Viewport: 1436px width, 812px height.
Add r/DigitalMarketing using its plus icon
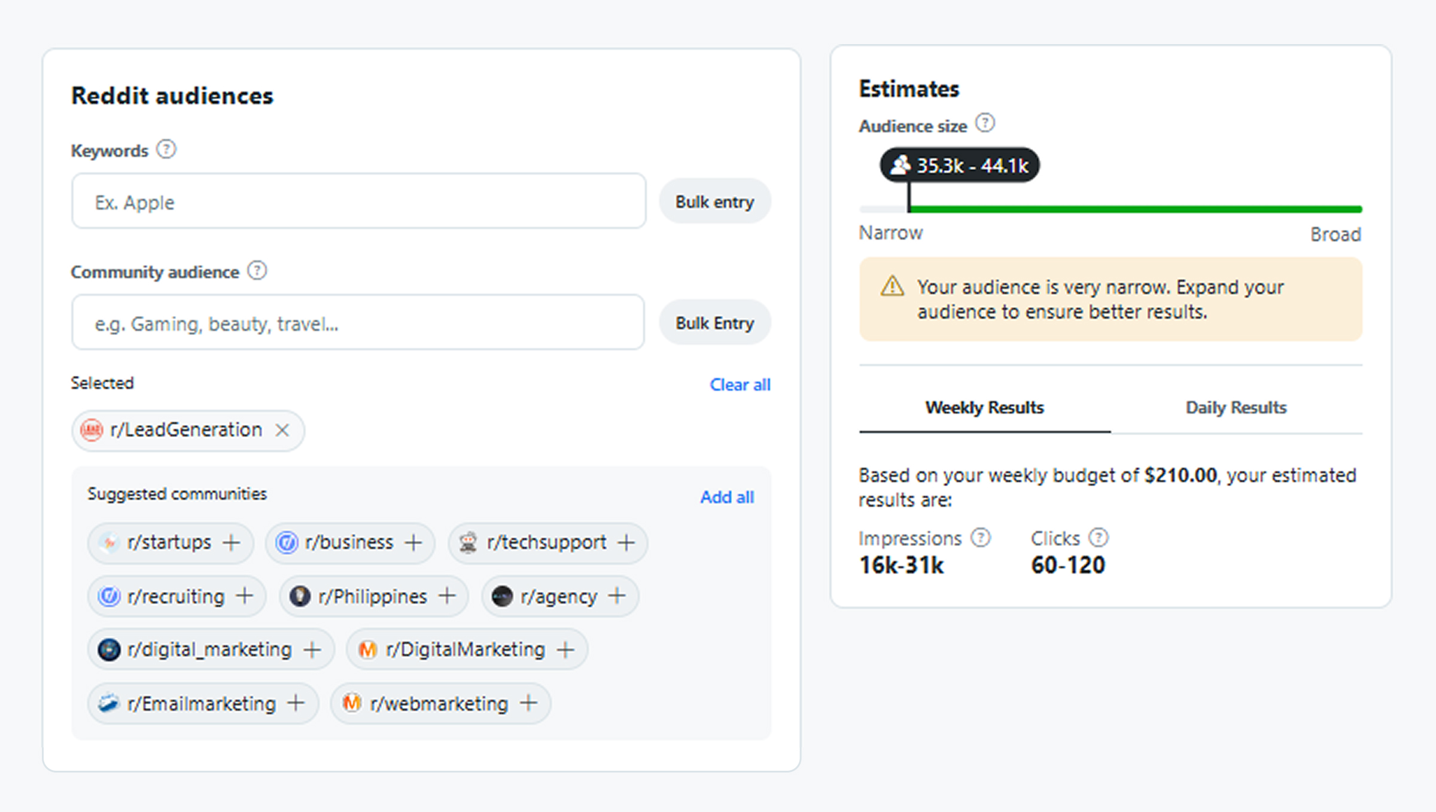pyautogui.click(x=565, y=649)
